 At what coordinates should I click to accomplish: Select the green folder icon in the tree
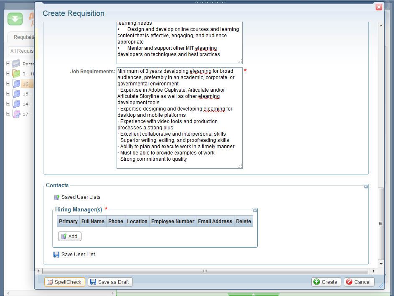click(x=16, y=74)
